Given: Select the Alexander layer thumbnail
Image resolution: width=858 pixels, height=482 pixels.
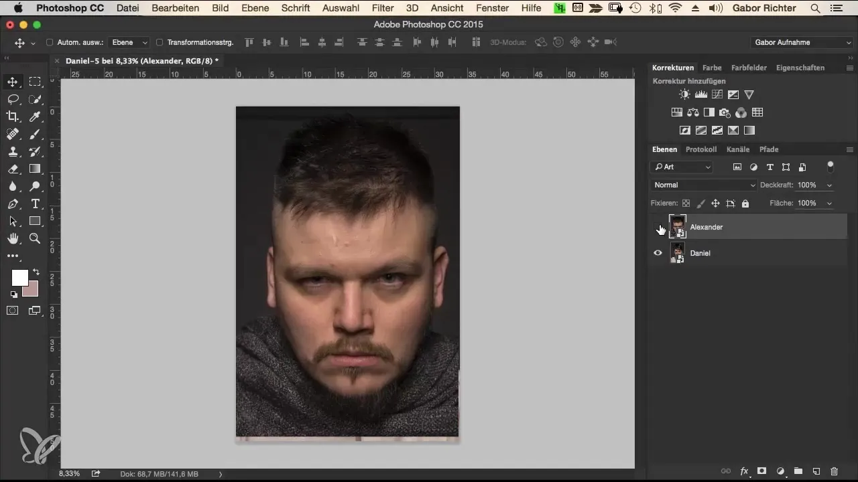Looking at the screenshot, I should pyautogui.click(x=678, y=227).
